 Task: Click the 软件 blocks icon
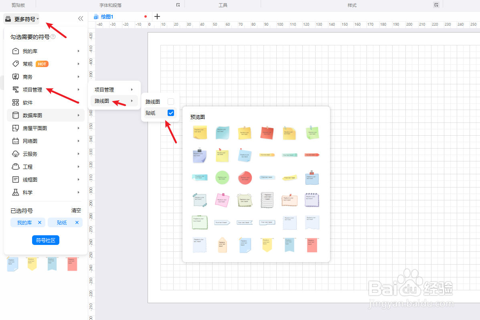[x=16, y=102]
